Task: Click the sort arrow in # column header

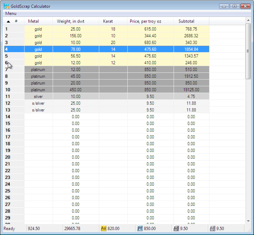Action: tap(8, 21)
